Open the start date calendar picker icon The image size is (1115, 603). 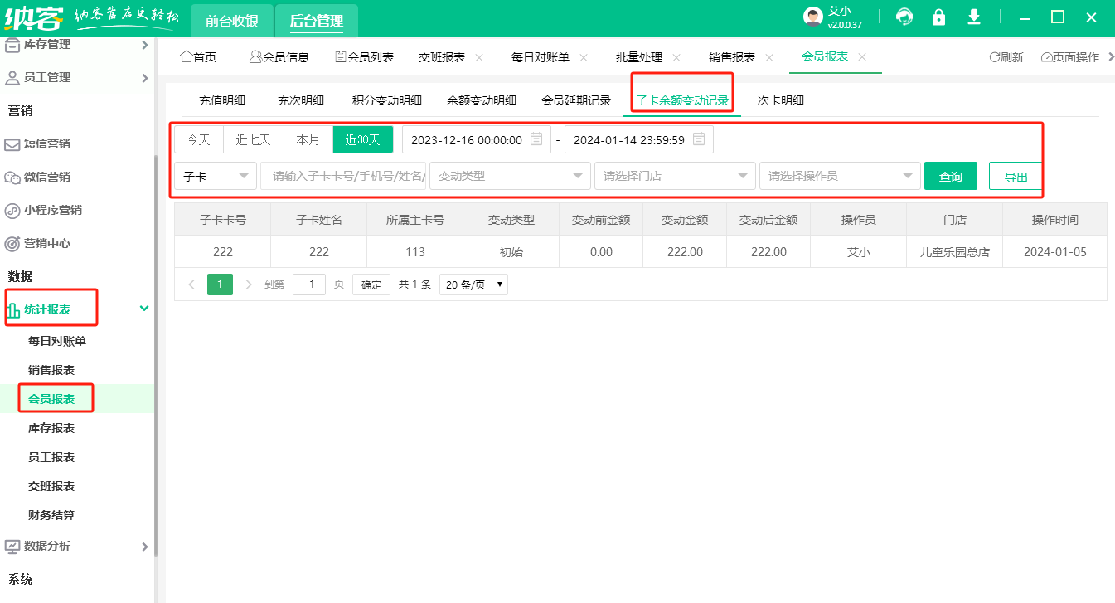(x=536, y=139)
